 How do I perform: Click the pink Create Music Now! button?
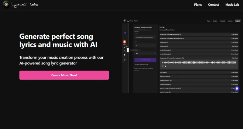coord(64,75)
